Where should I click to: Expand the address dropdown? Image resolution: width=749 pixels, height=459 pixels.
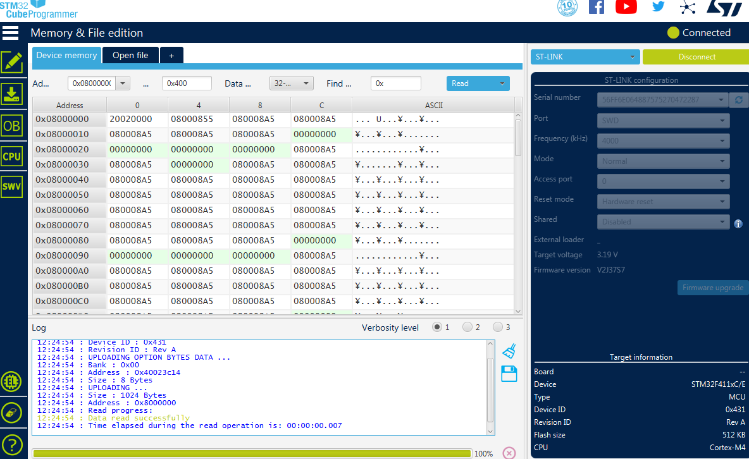(x=123, y=83)
